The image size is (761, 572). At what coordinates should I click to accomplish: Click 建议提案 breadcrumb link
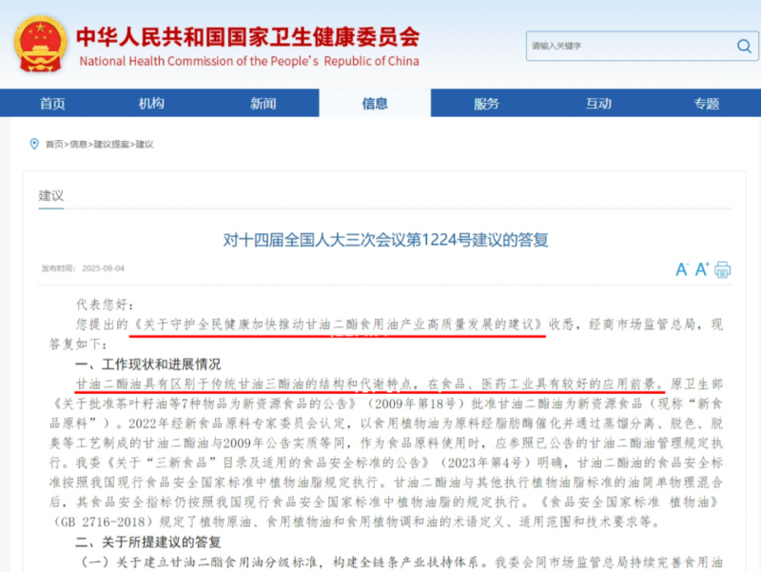[x=111, y=145]
